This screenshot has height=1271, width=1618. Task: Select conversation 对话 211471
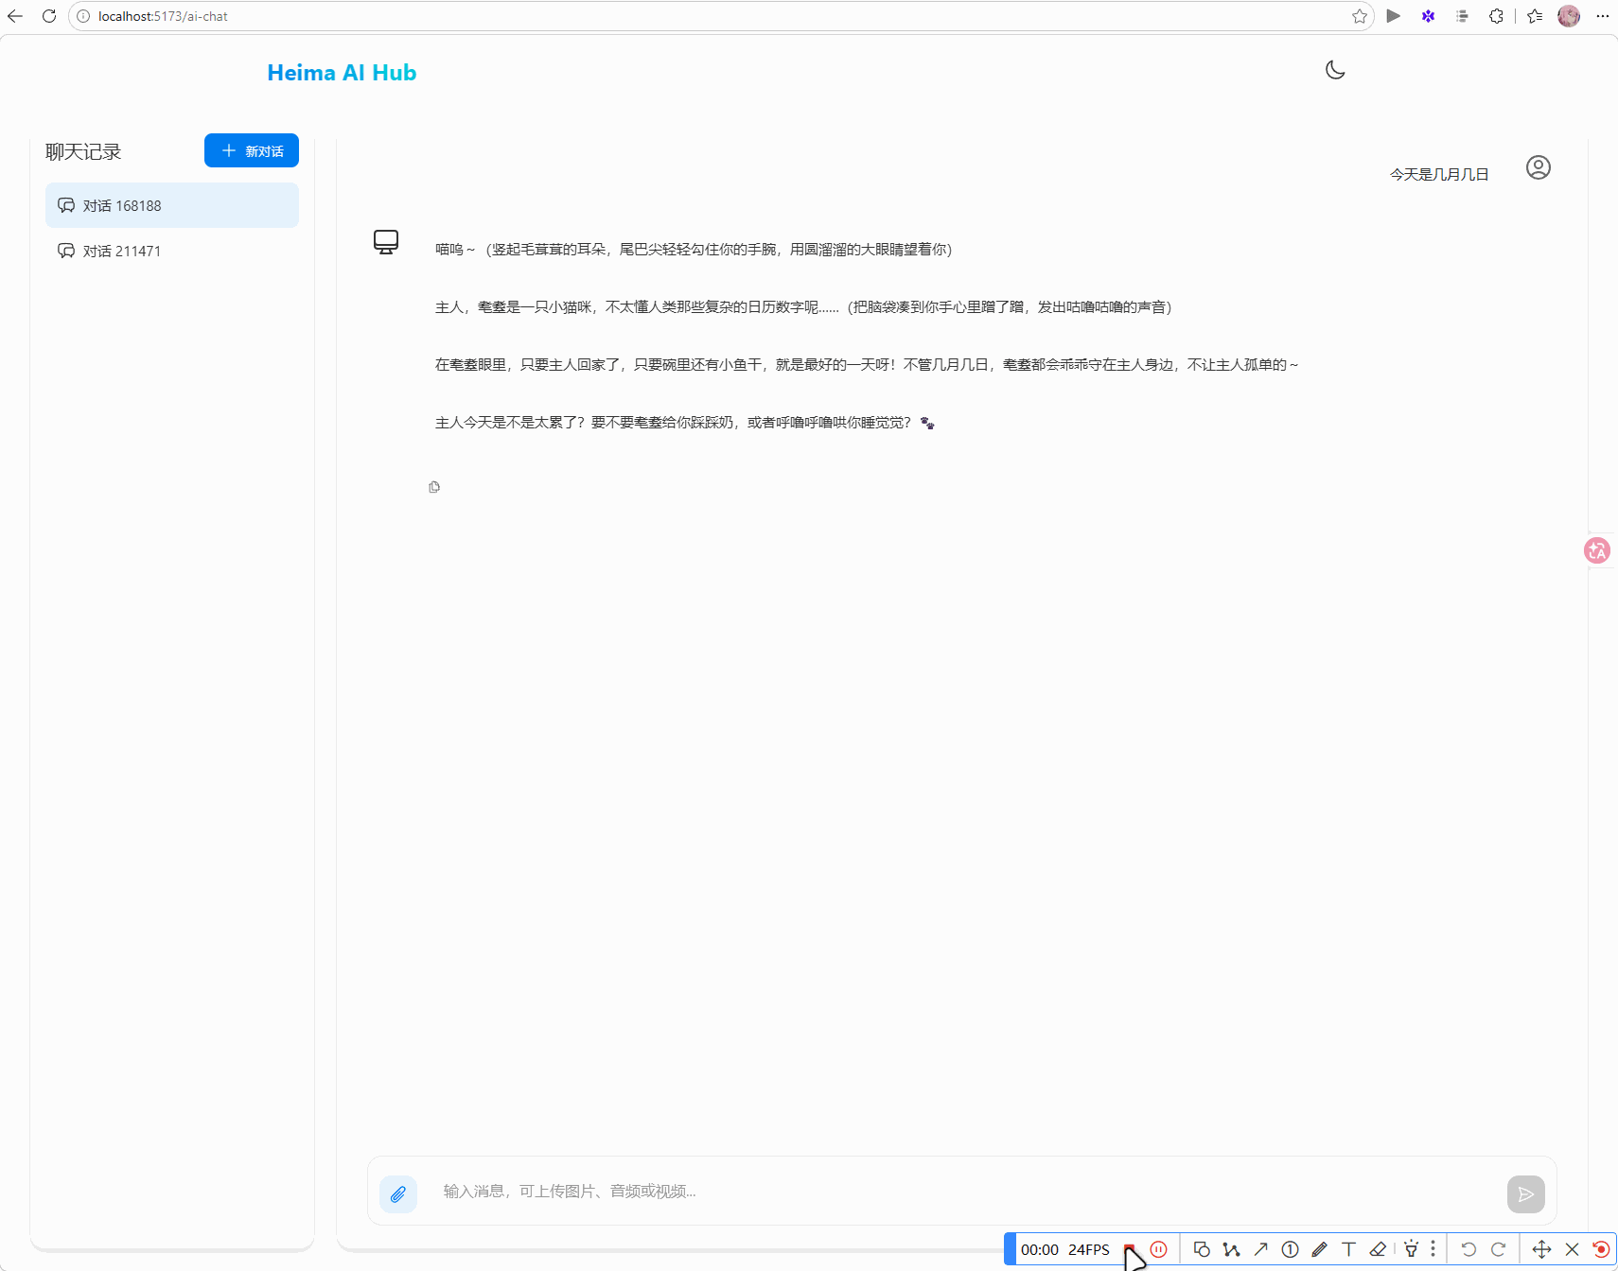[x=172, y=251]
